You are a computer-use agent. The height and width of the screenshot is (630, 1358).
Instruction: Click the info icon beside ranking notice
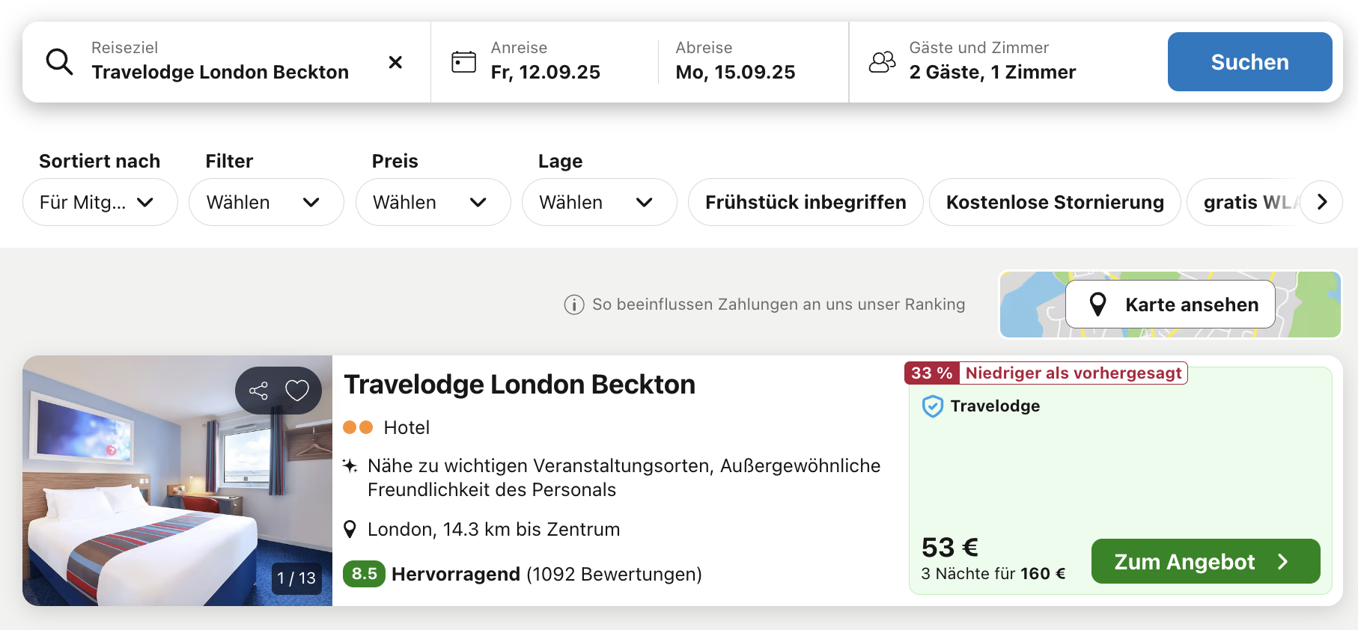point(574,305)
